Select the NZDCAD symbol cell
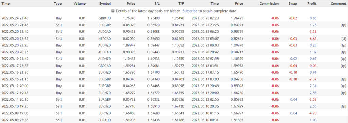The width and height of the screenshot is (348, 123). (x=105, y=39)
